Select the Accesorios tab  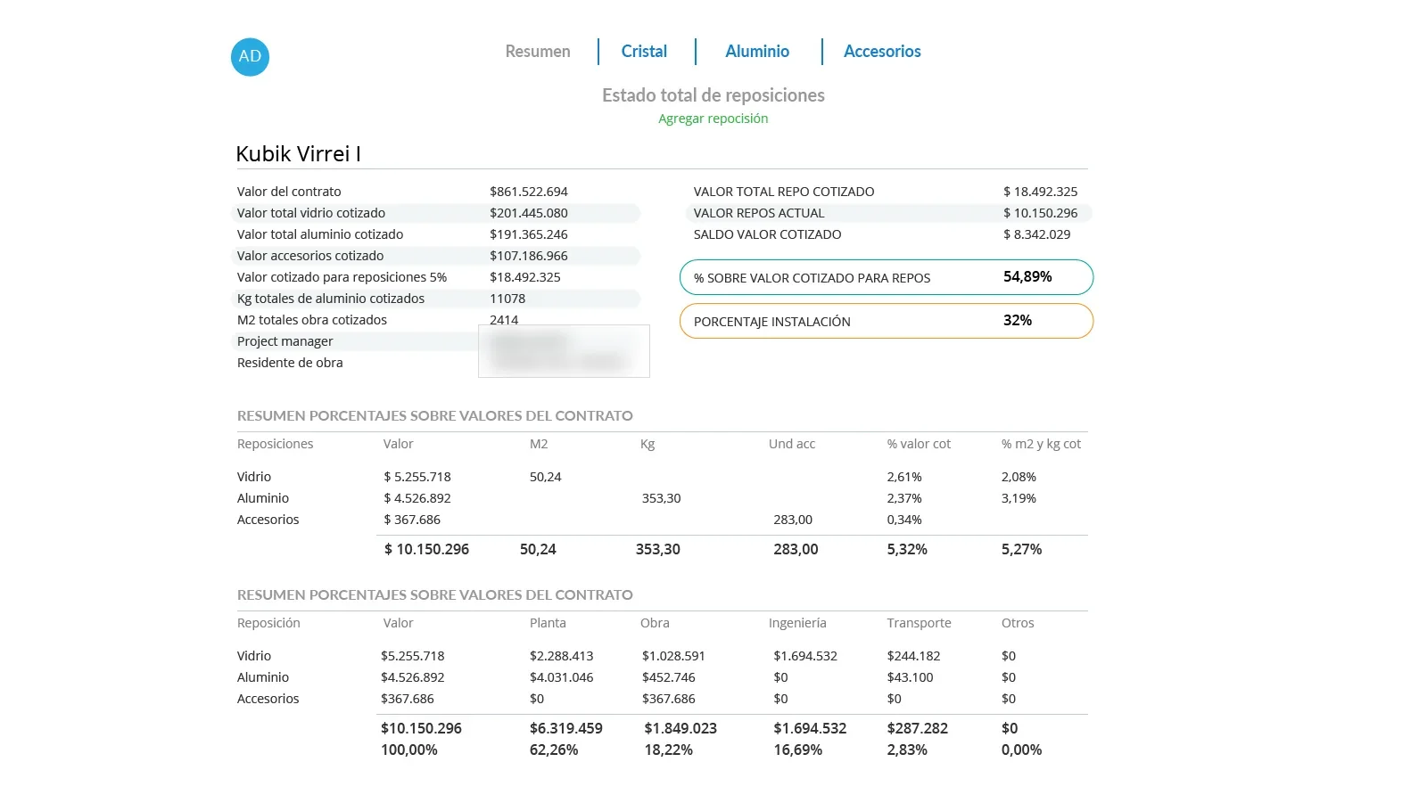coord(882,52)
